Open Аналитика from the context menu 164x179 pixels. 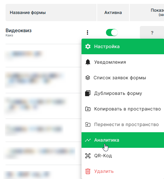pyautogui.click(x=123, y=140)
